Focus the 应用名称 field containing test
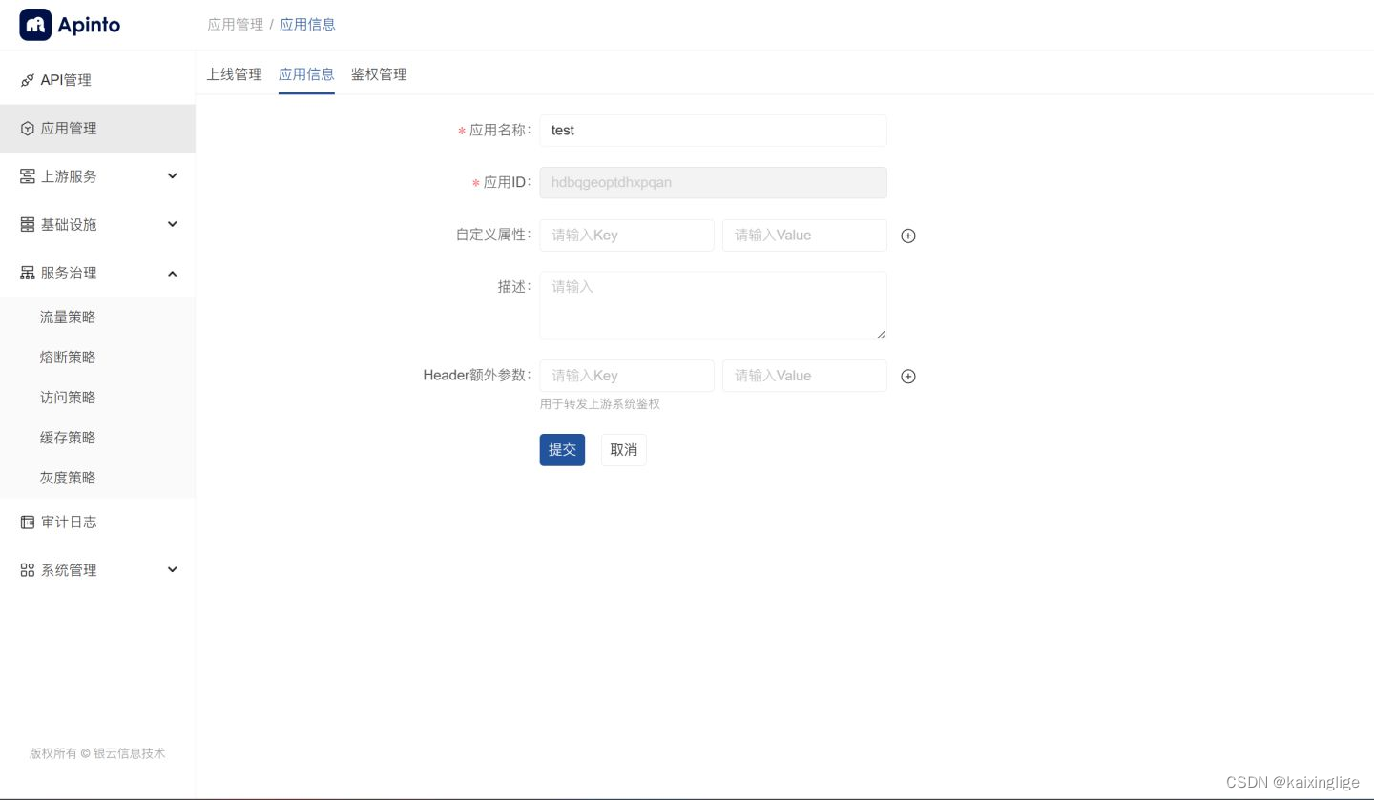1374x800 pixels. coord(713,131)
